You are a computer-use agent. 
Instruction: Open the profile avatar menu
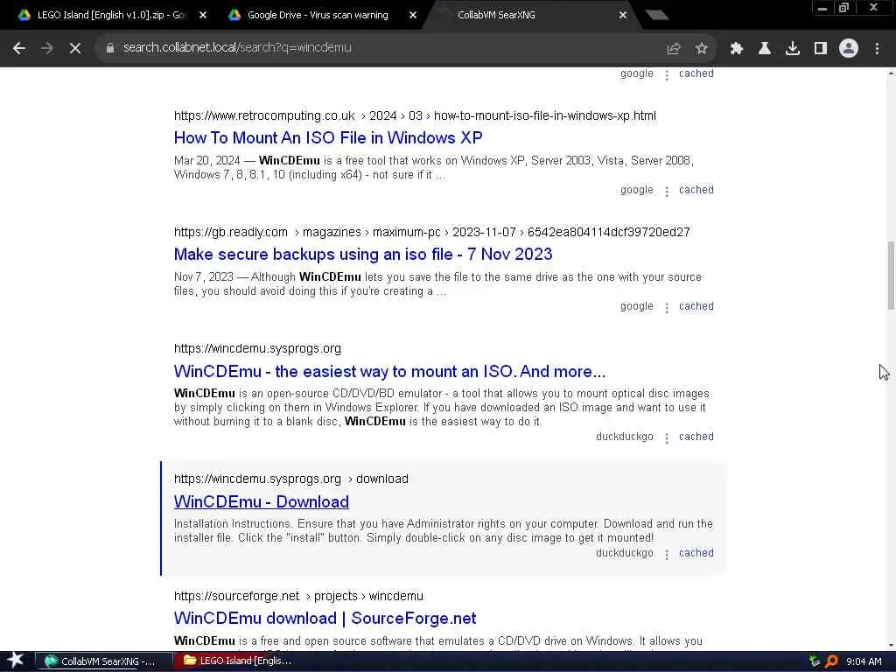click(849, 48)
